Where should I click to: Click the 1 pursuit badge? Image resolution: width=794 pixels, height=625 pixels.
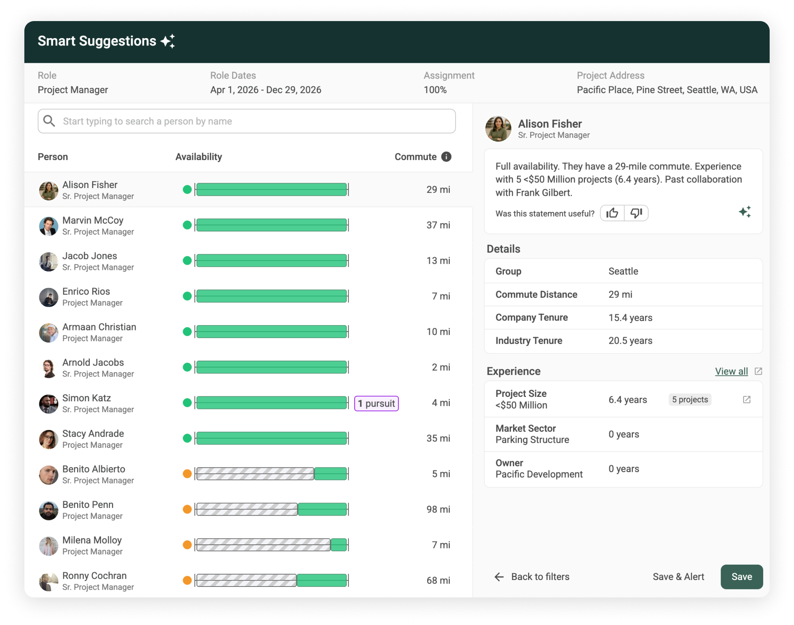tap(376, 403)
